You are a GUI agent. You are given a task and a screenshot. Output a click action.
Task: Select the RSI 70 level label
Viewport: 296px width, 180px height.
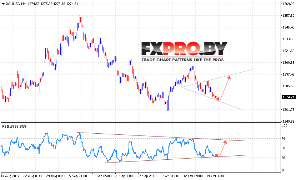point(284,139)
